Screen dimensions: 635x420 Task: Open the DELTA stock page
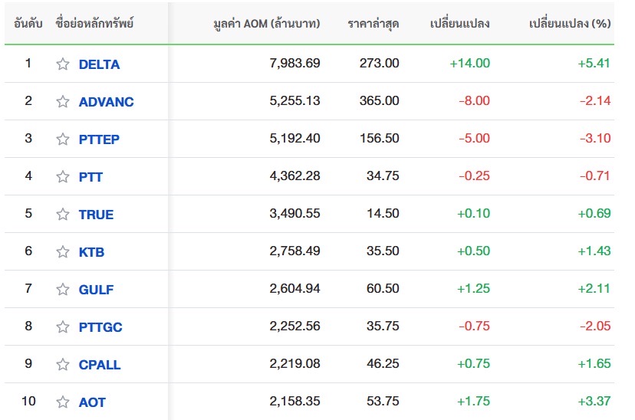pyautogui.click(x=99, y=64)
